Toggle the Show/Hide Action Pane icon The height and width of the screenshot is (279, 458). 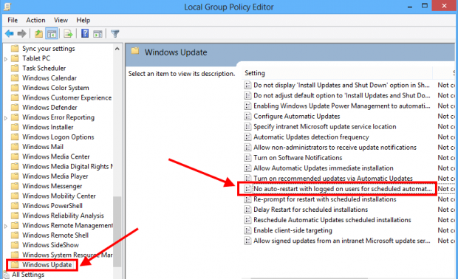pyautogui.click(x=98, y=34)
